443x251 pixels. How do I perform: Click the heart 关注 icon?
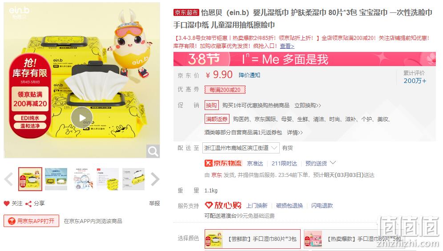click(x=7, y=204)
